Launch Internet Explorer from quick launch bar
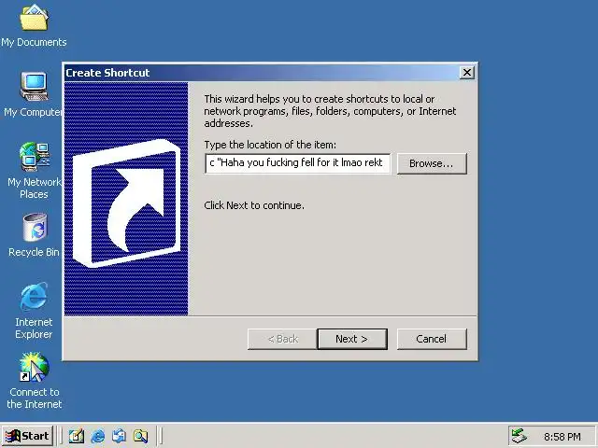This screenshot has height=448, width=598. (x=98, y=436)
